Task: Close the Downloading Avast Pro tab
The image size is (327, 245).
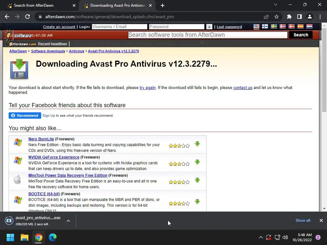Action: click(x=150, y=6)
